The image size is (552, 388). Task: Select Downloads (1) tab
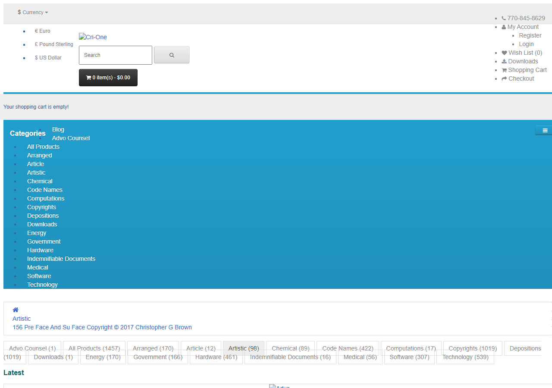[53, 357]
